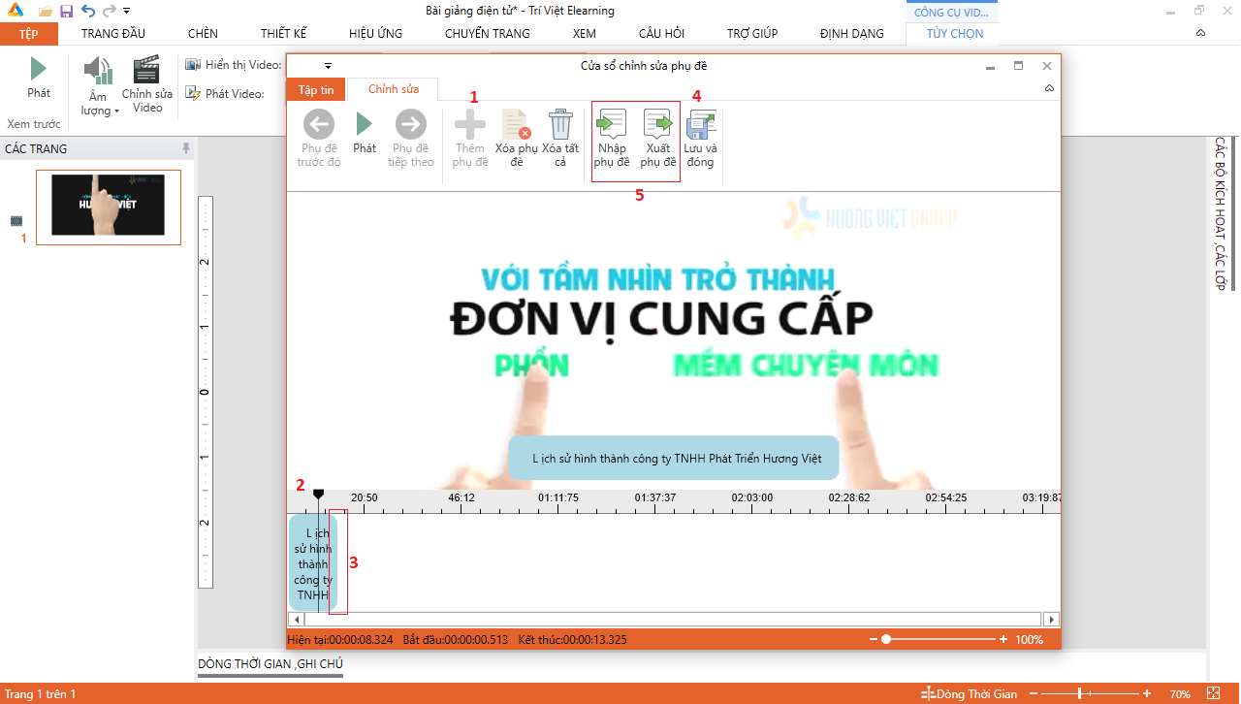The image size is (1241, 704).
Task: Click the black playhead marker on the timeline
Action: (x=318, y=495)
